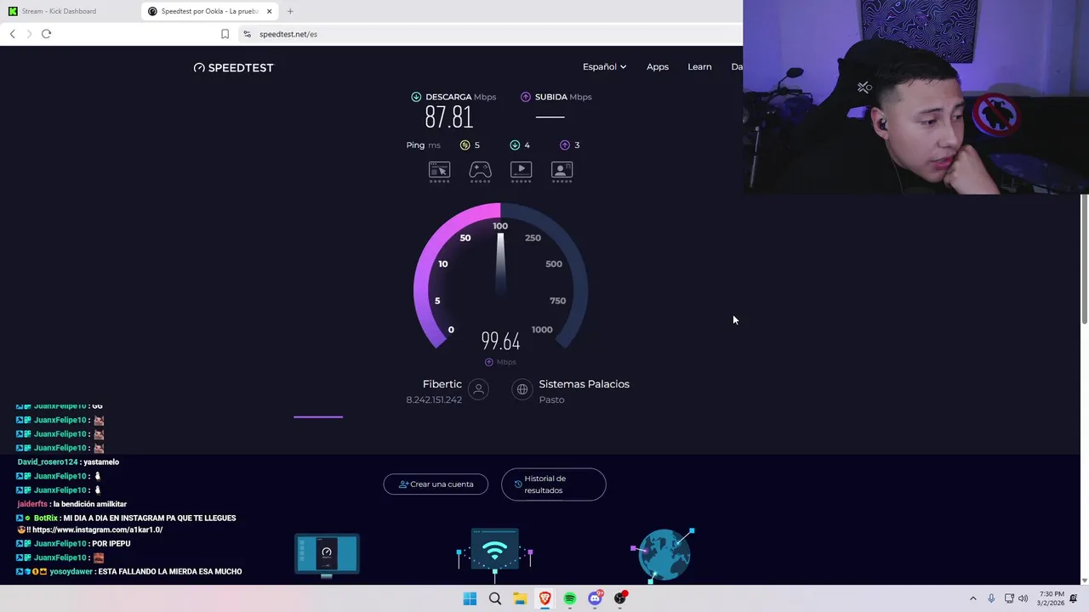
Task: Open Historial de resultados
Action: 554,484
